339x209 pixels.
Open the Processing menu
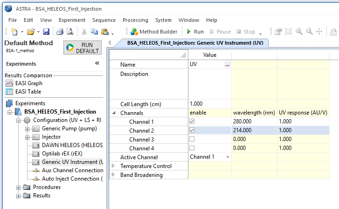point(135,20)
